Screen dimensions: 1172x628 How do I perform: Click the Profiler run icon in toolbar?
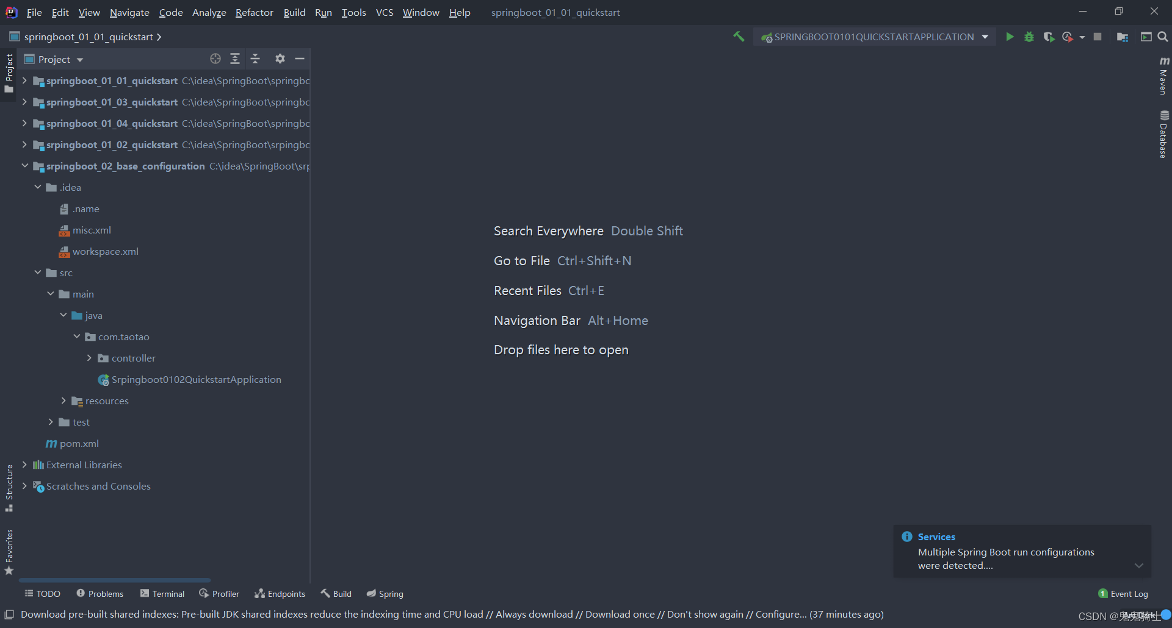point(1068,37)
